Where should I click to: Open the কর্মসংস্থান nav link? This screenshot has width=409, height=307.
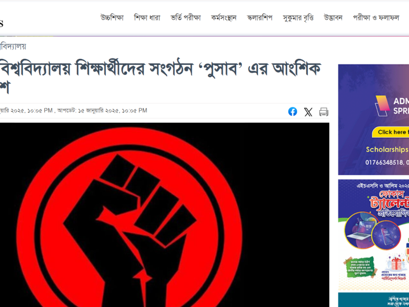[224, 18]
